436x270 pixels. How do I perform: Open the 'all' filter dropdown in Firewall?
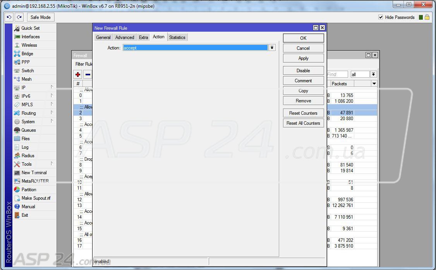pos(373,74)
